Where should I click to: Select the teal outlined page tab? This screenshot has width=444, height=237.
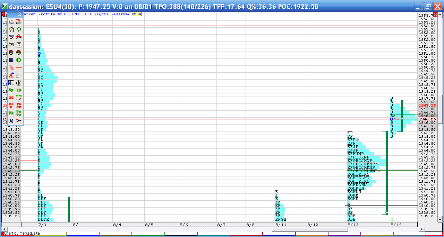pos(213,234)
